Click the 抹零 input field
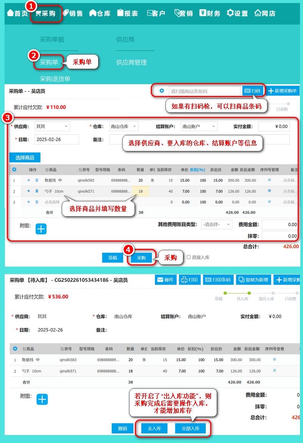The height and width of the screenshot is (443, 303). pos(280,236)
